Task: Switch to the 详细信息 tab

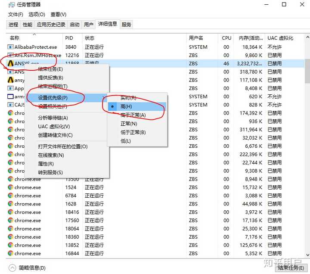Action: (x=108, y=24)
